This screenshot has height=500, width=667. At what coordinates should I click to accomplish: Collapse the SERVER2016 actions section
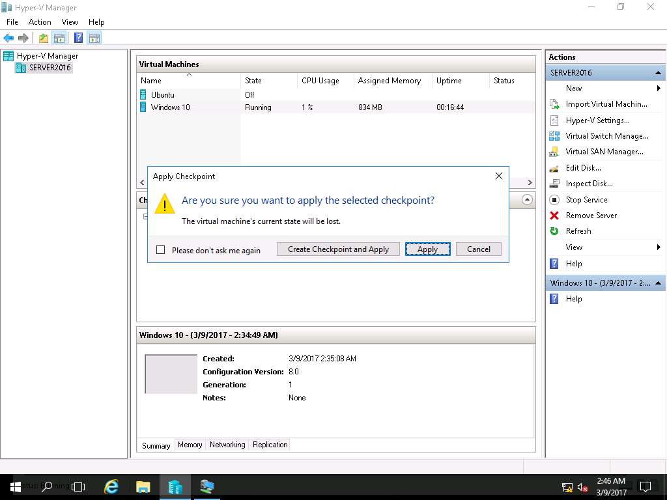click(658, 73)
